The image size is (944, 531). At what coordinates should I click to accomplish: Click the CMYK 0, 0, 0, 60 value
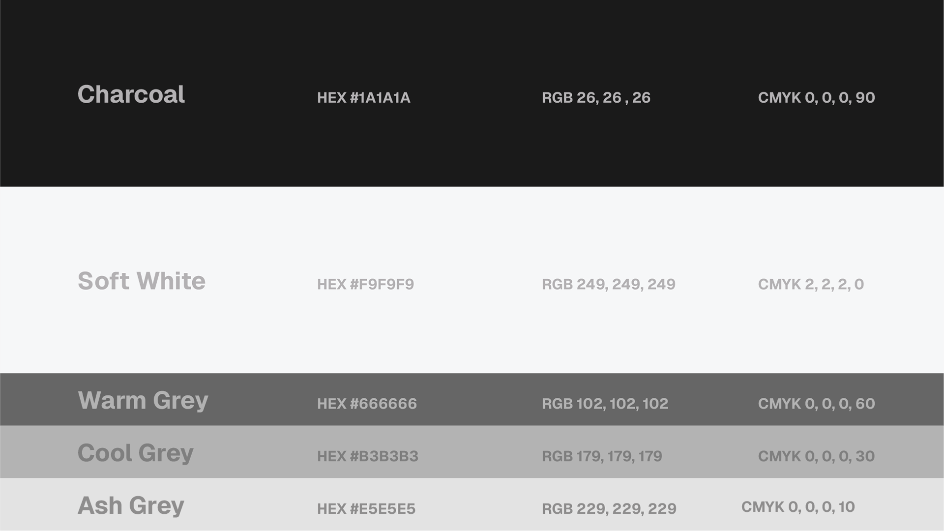(x=816, y=404)
